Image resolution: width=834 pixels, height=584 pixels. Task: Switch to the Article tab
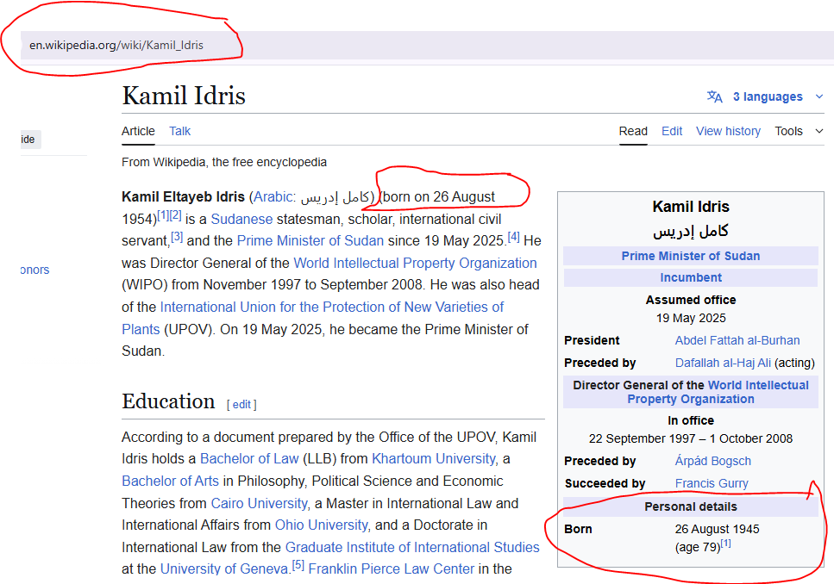point(138,131)
